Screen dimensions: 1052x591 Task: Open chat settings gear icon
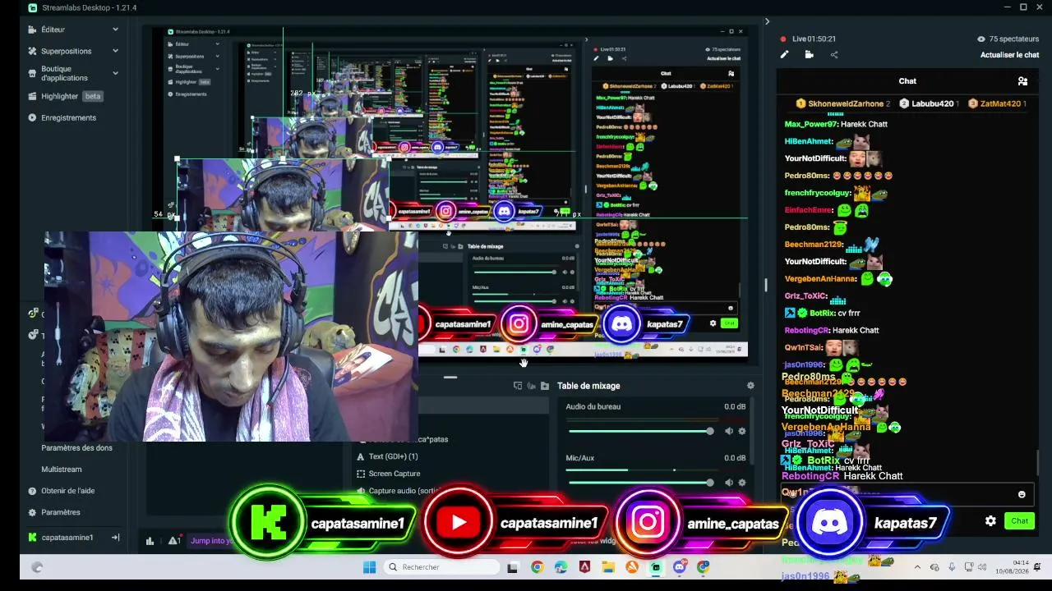990,521
